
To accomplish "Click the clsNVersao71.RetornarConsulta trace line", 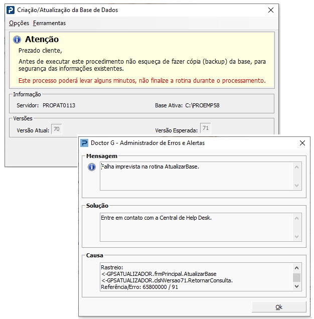I will coord(167,280).
